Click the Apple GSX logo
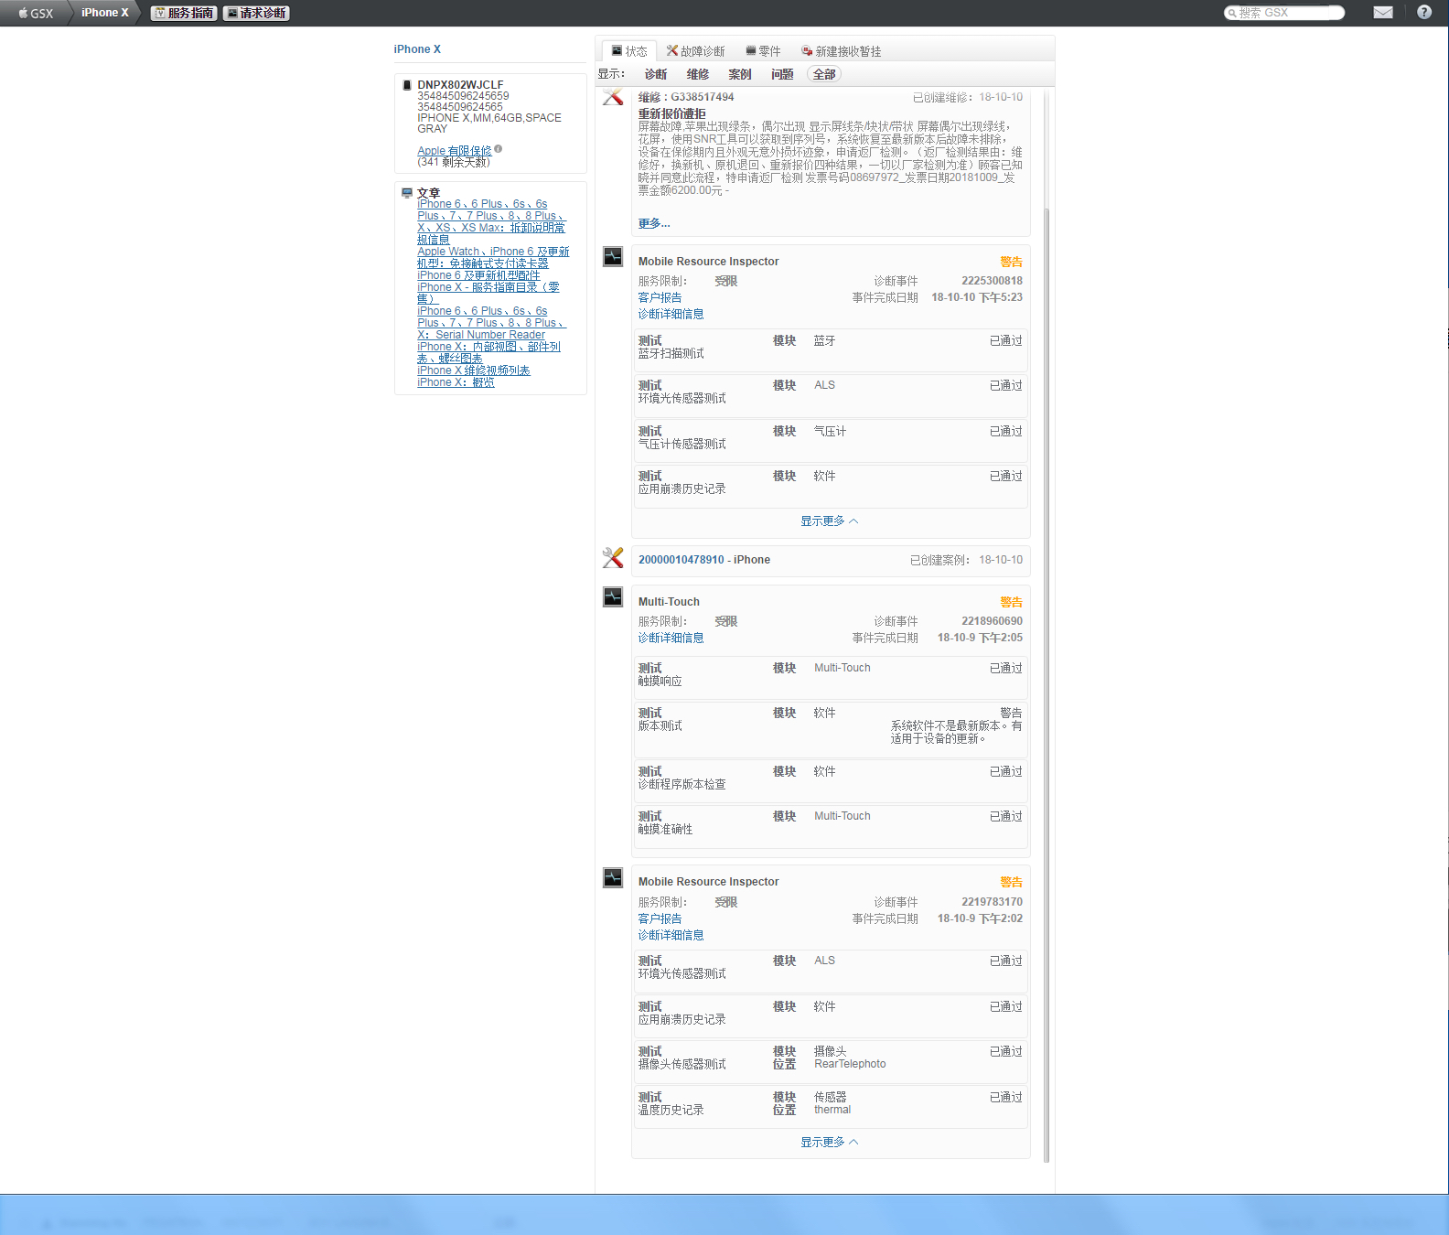The image size is (1449, 1235). click(36, 13)
